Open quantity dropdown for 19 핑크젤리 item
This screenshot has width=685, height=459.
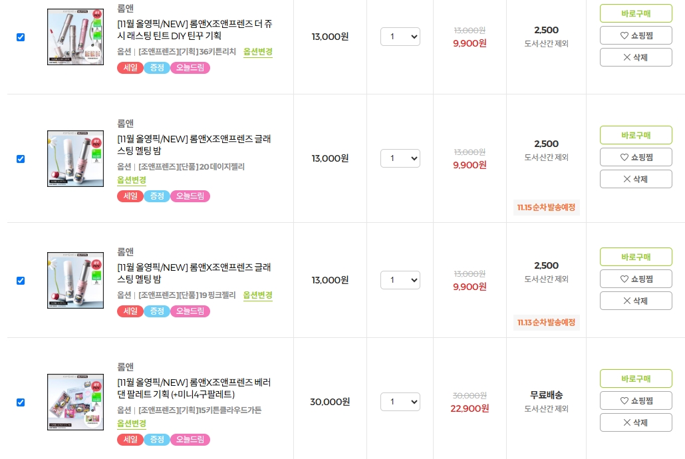[x=400, y=280]
